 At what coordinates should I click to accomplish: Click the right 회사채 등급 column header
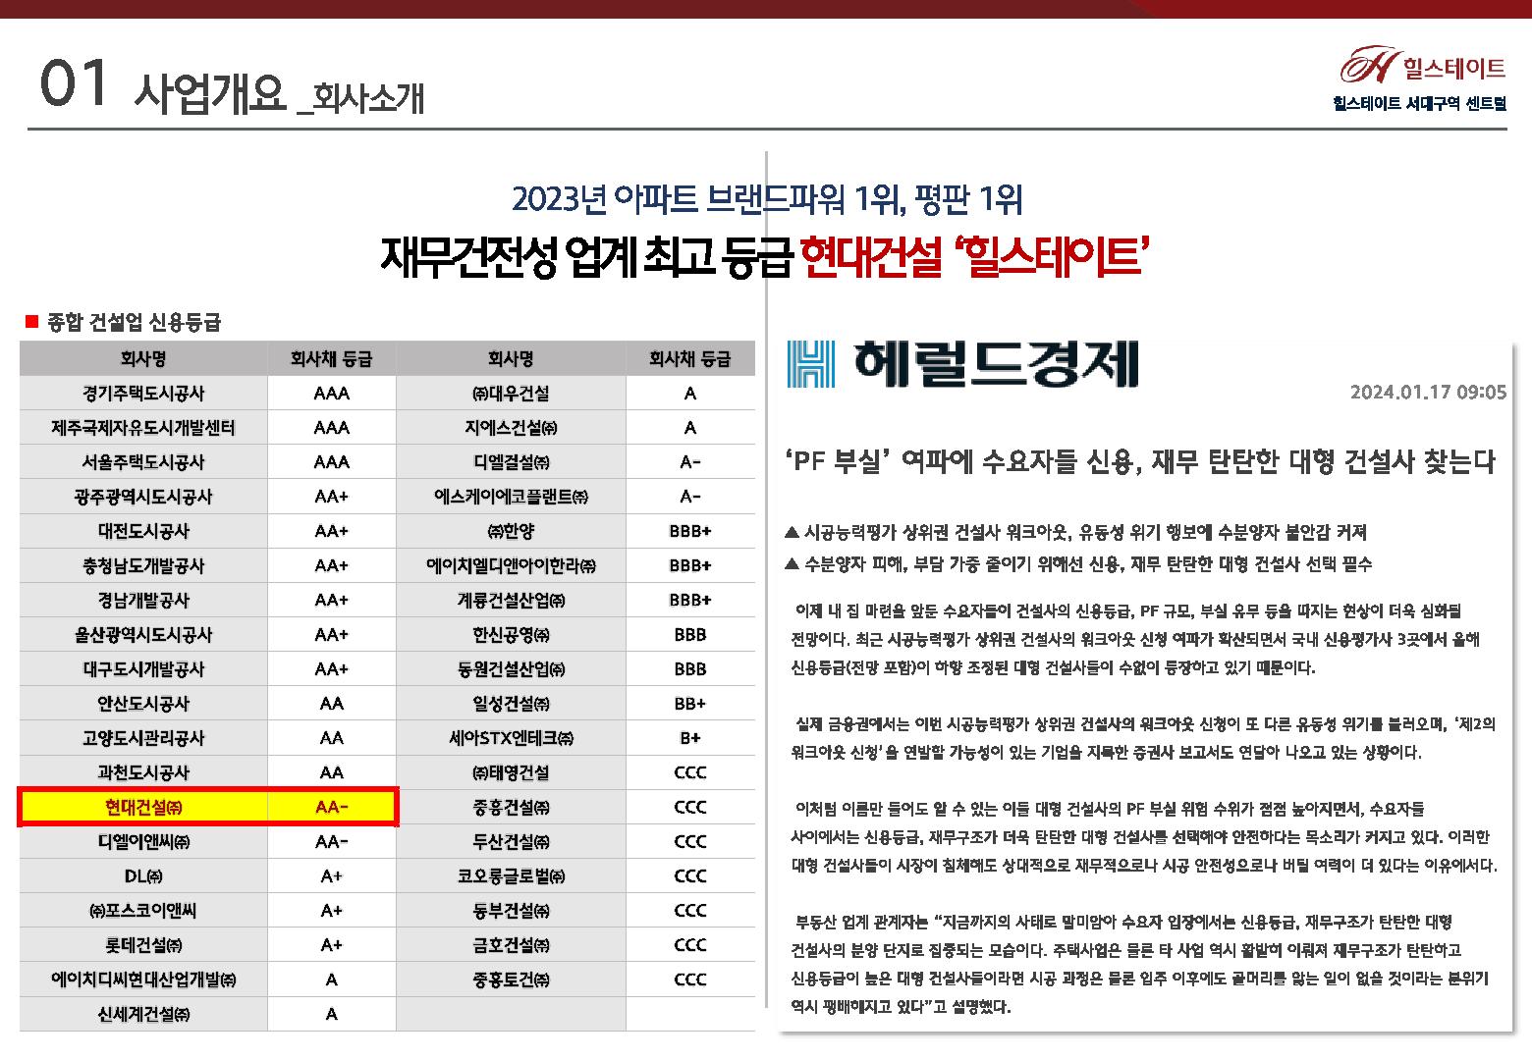[690, 359]
